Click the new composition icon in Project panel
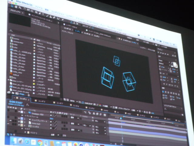This screenshot has height=146, width=194. point(17,93)
